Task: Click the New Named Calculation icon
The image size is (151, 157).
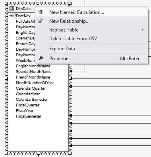Action: [x=41, y=12]
